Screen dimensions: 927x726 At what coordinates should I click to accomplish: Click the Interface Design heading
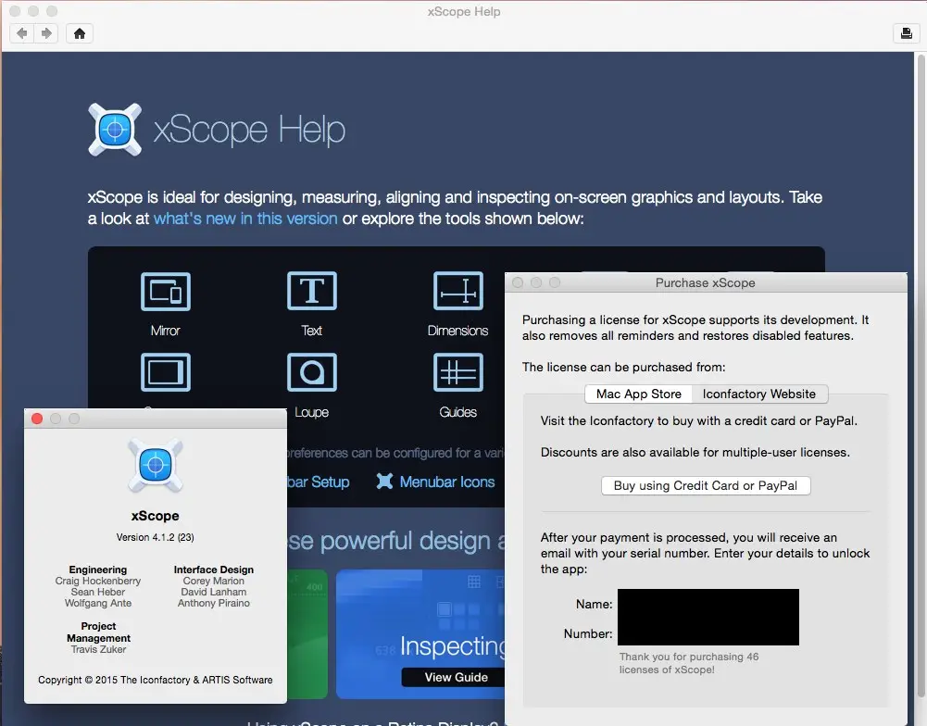213,570
